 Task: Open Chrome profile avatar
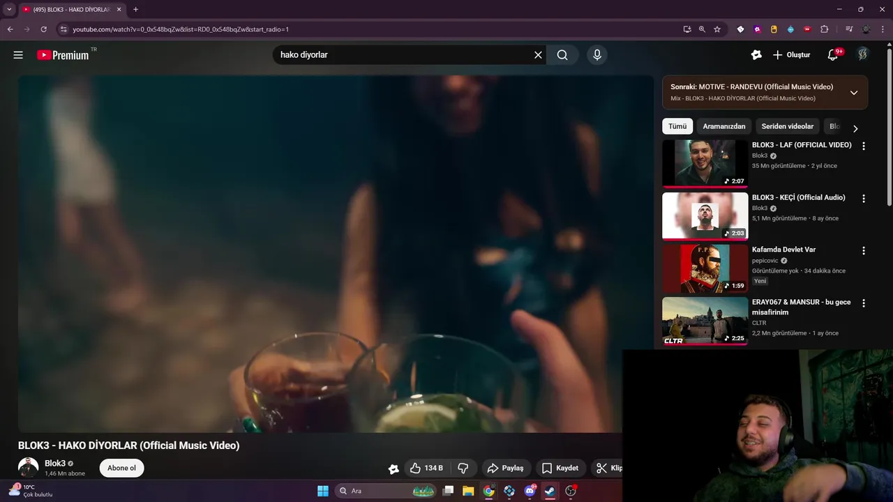pos(866,29)
